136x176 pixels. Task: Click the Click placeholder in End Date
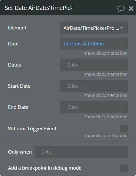click(x=73, y=107)
